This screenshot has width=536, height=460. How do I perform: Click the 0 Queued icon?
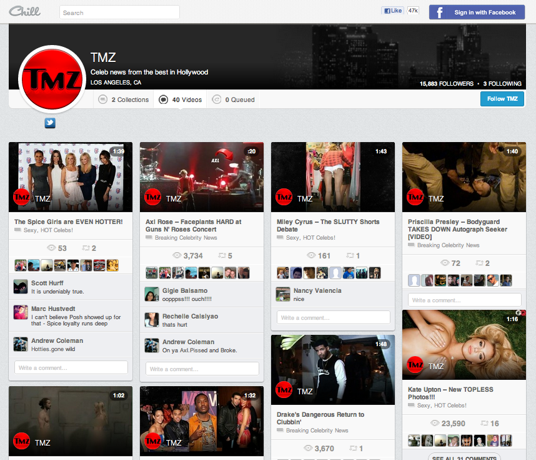click(216, 100)
